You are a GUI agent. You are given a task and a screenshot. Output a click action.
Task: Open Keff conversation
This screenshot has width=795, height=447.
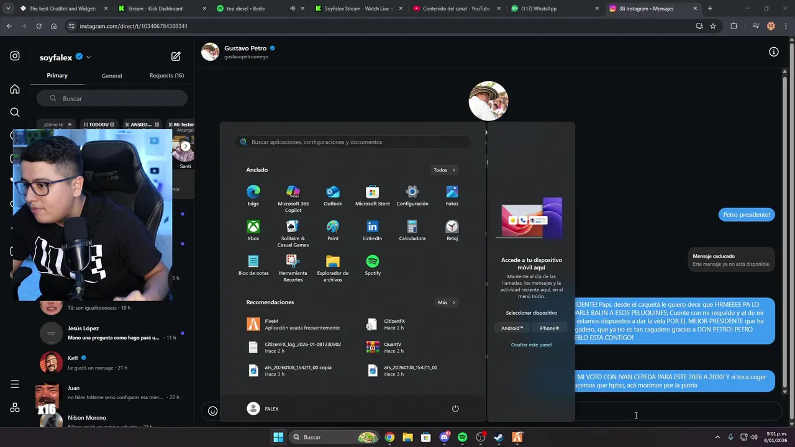[112, 363]
